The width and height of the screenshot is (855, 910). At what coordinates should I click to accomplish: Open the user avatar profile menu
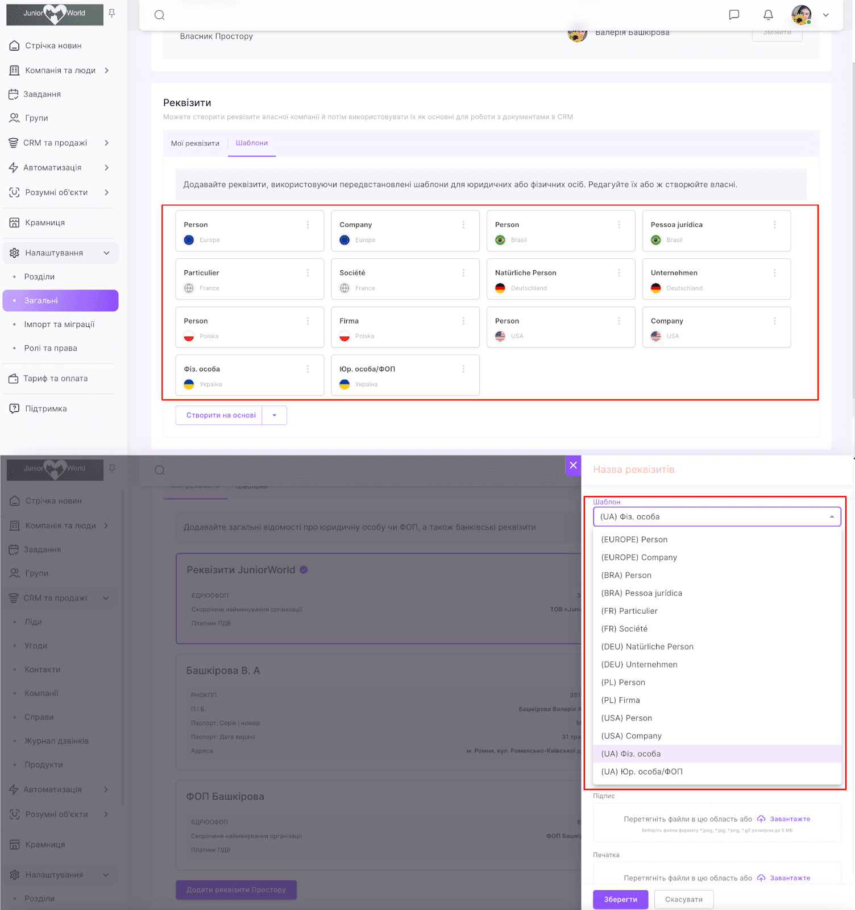pos(802,15)
